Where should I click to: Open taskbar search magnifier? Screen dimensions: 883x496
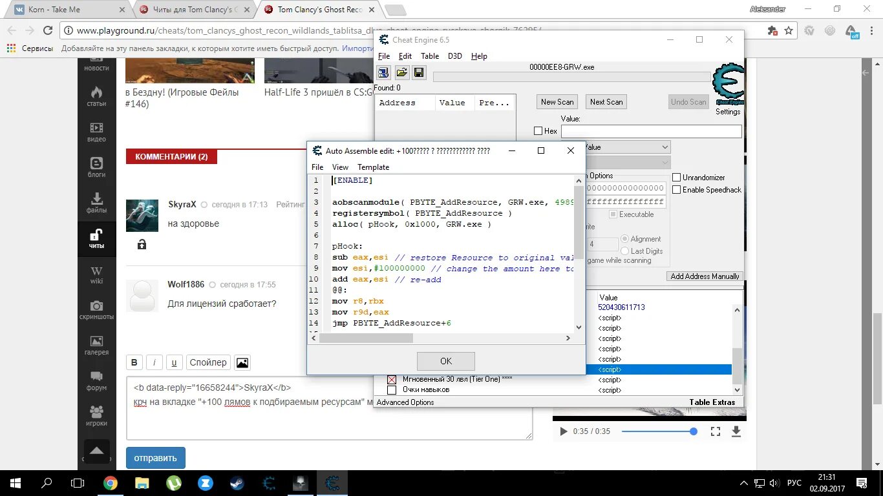click(x=47, y=482)
